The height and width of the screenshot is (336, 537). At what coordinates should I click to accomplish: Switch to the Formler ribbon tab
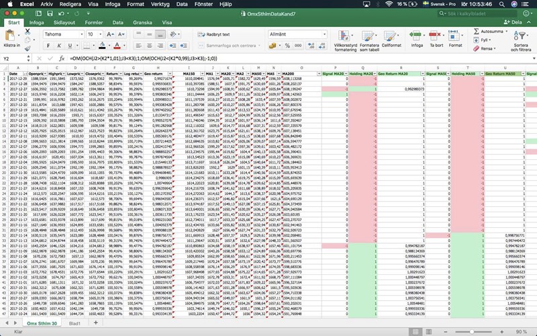(x=94, y=22)
